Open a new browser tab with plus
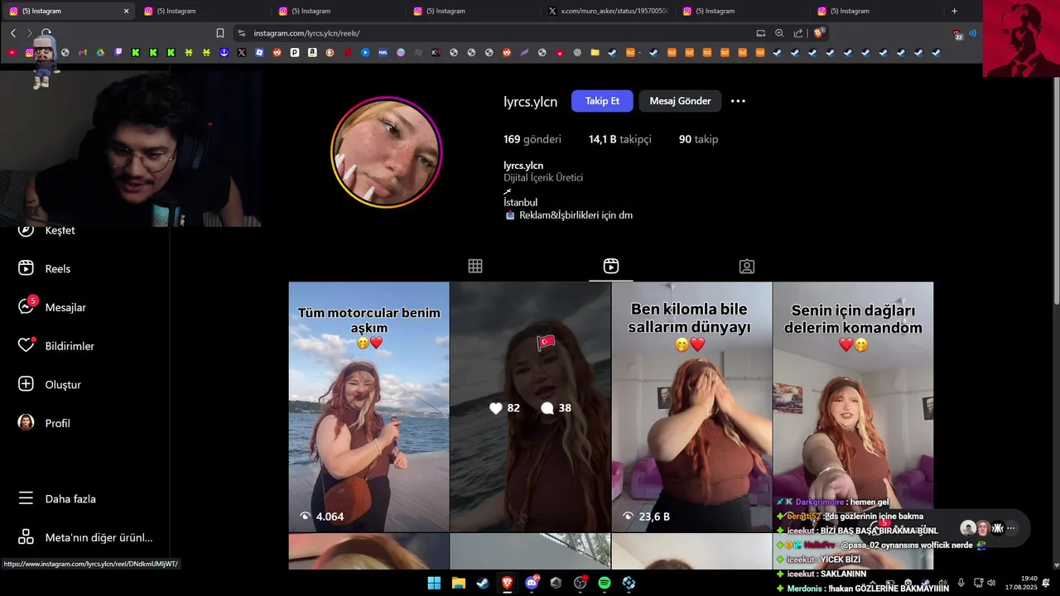Screen dimensions: 1060x596 click(x=954, y=11)
